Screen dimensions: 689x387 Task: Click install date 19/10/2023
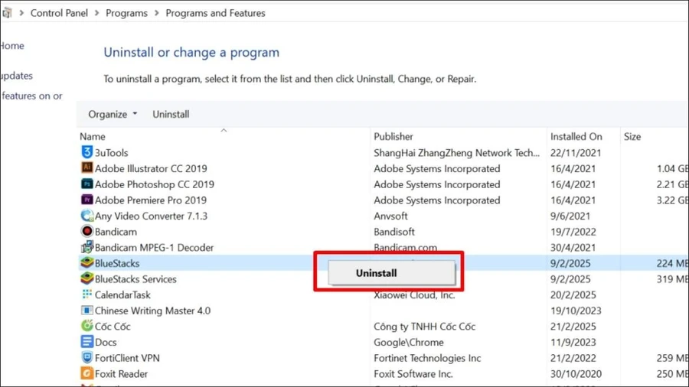576,311
